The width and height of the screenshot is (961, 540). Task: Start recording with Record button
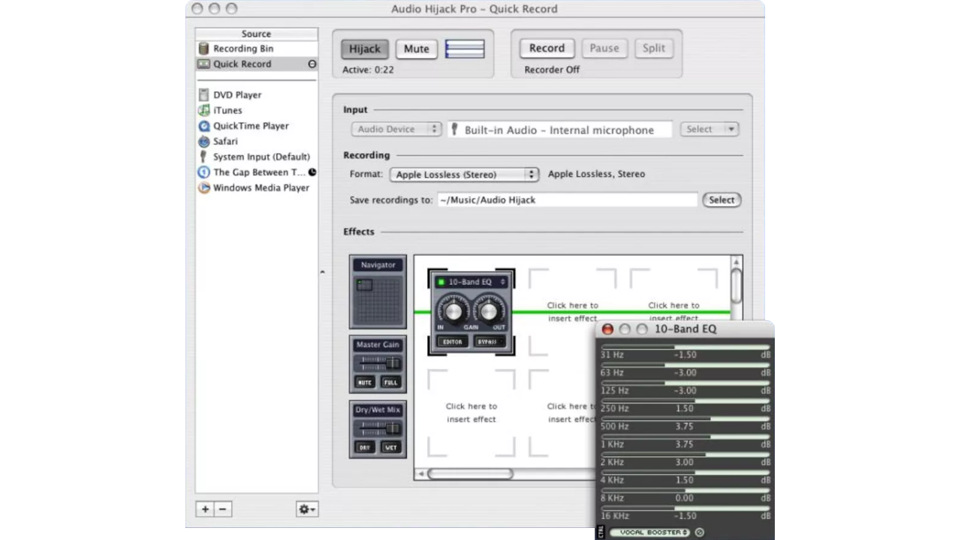[547, 48]
